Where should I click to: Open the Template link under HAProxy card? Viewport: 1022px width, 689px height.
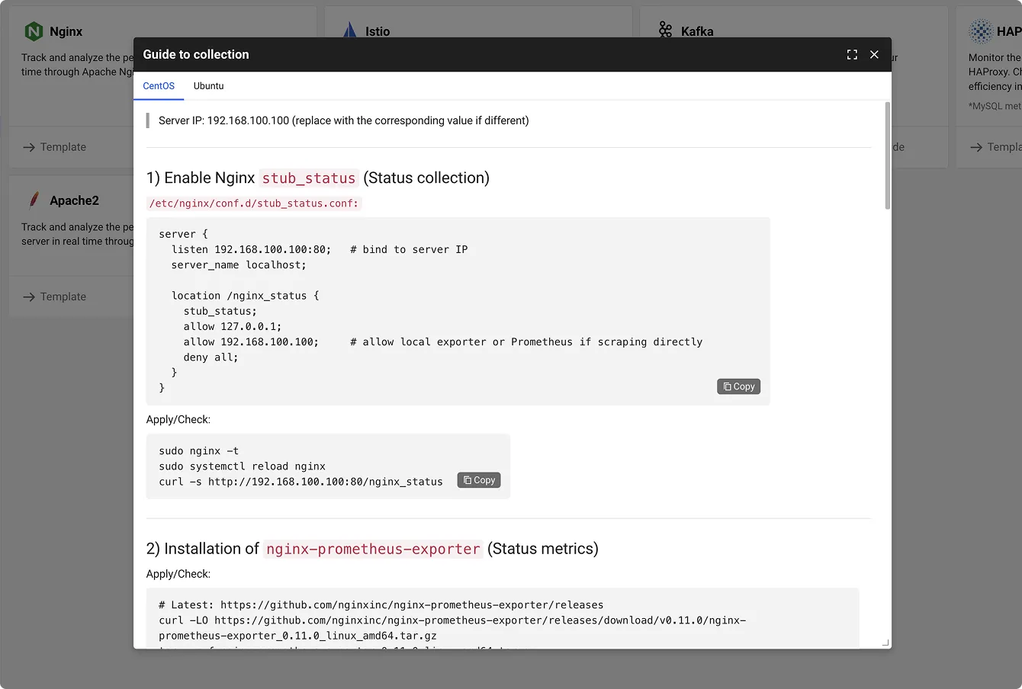coord(996,147)
